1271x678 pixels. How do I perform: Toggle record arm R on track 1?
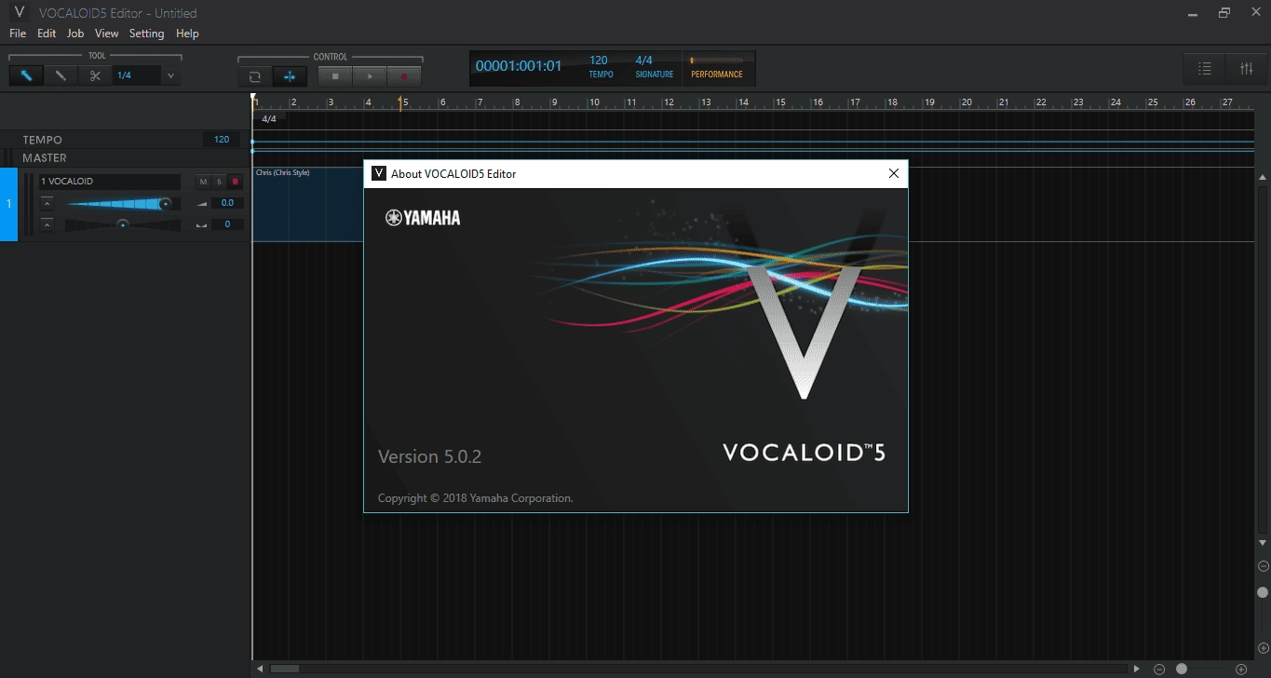(x=235, y=182)
